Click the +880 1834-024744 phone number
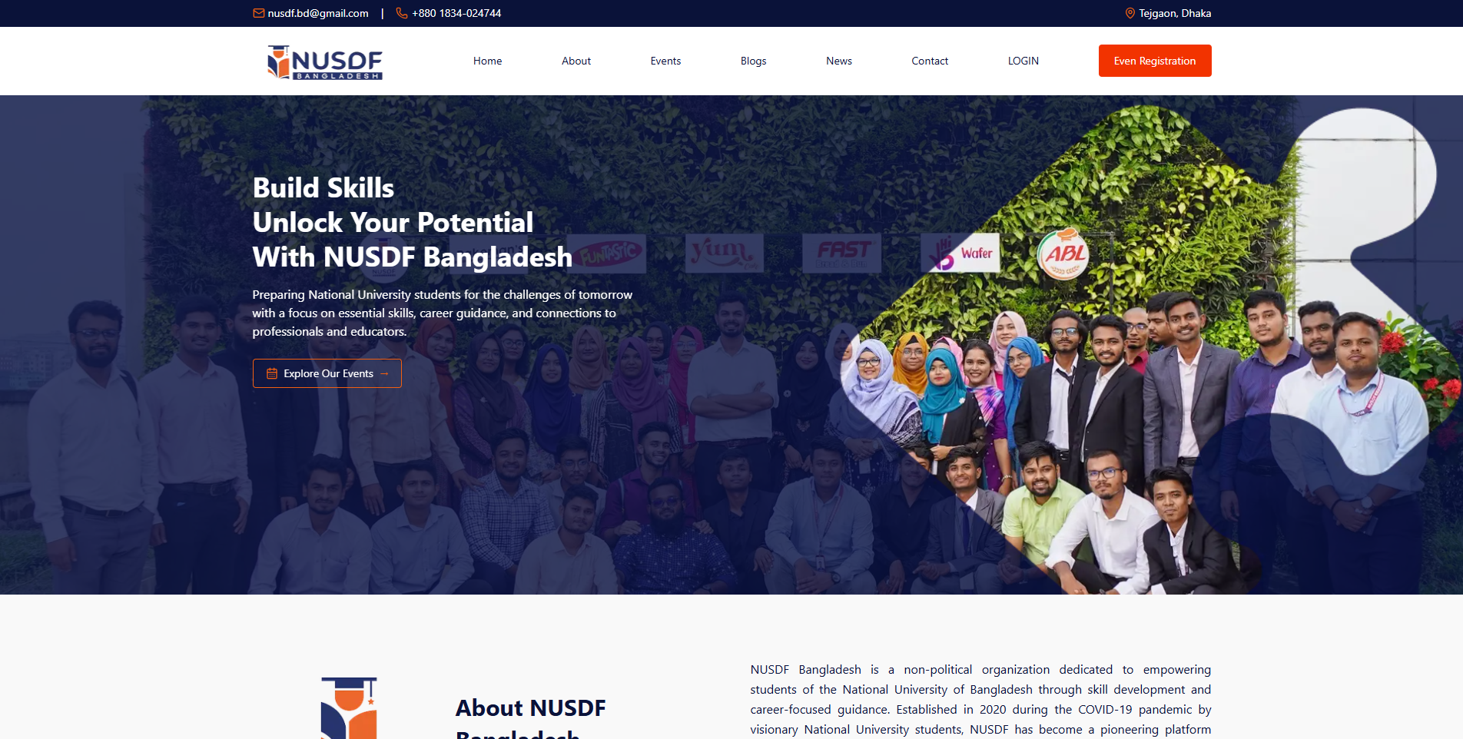The height and width of the screenshot is (739, 1463). 456,13
